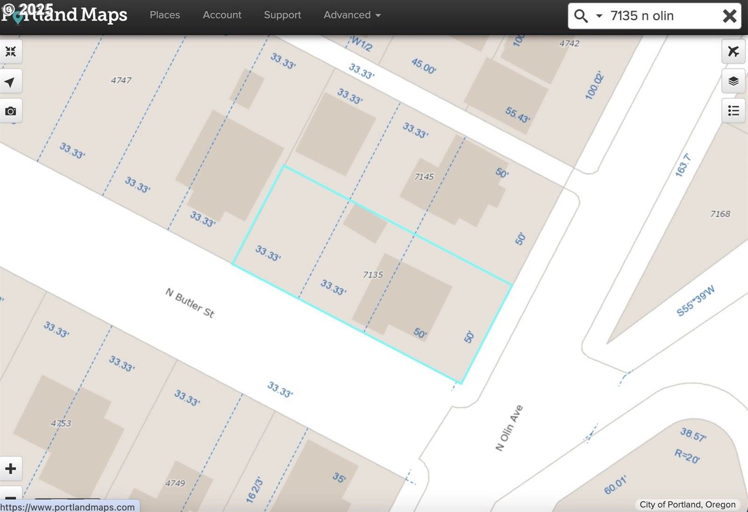Open the Account menu item
Image resolution: width=748 pixels, height=512 pixels.
click(x=222, y=15)
